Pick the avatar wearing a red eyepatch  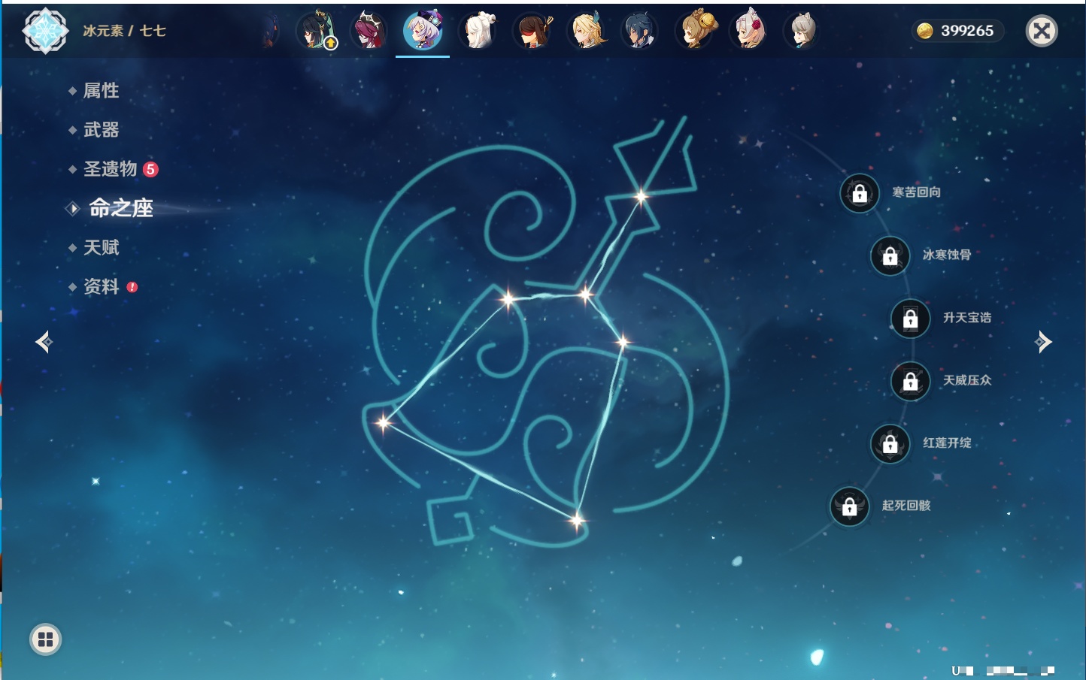(532, 31)
